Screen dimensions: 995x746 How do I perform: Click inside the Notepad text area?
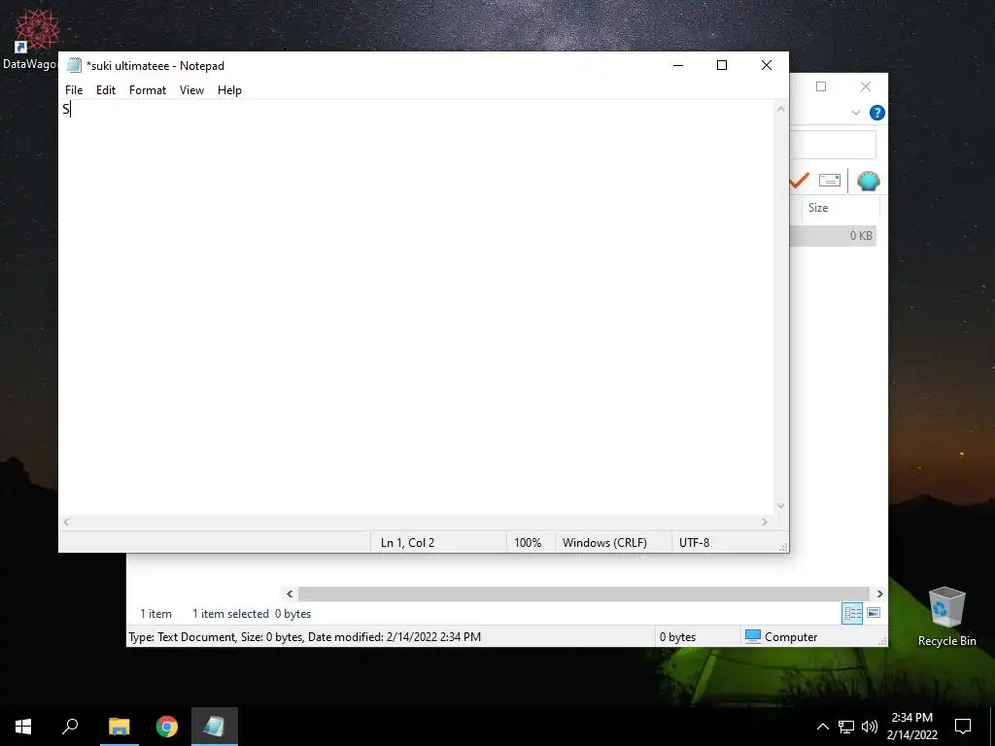coord(416,308)
